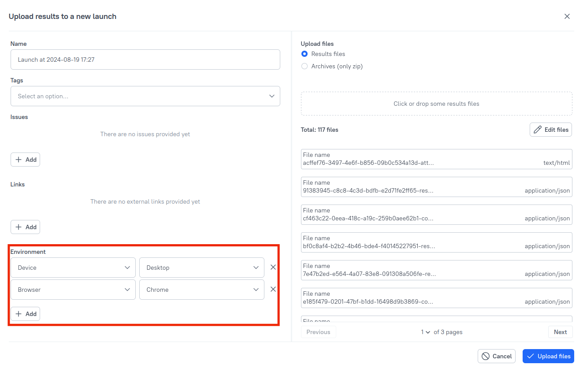Viewport: 583px width, 372px height.
Task: Select the Results files option
Action: [x=304, y=54]
